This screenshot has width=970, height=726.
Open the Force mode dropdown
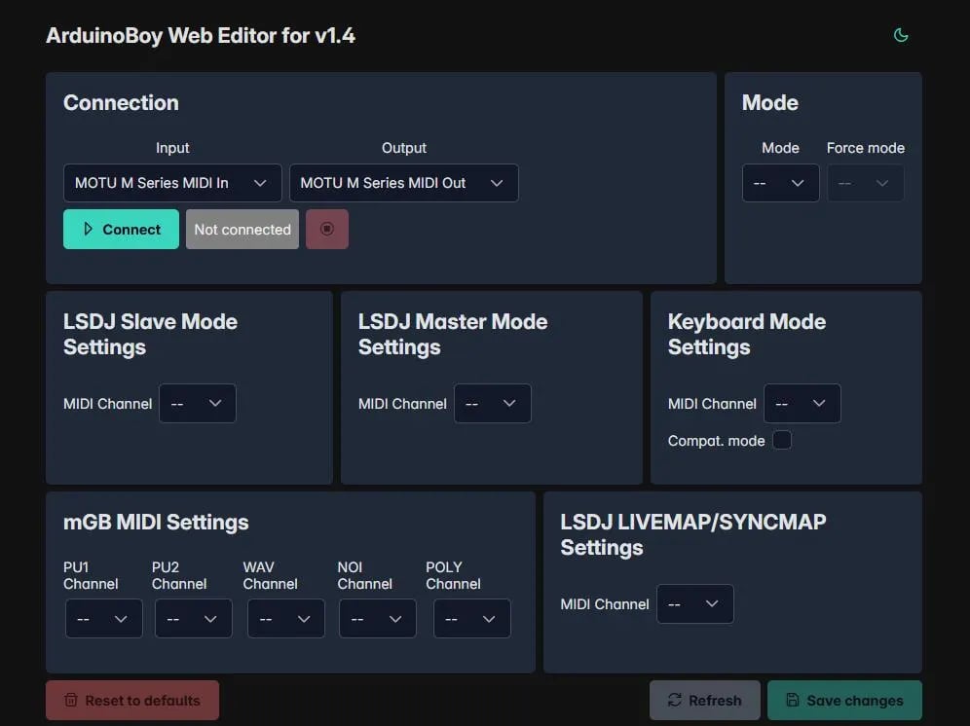point(865,183)
